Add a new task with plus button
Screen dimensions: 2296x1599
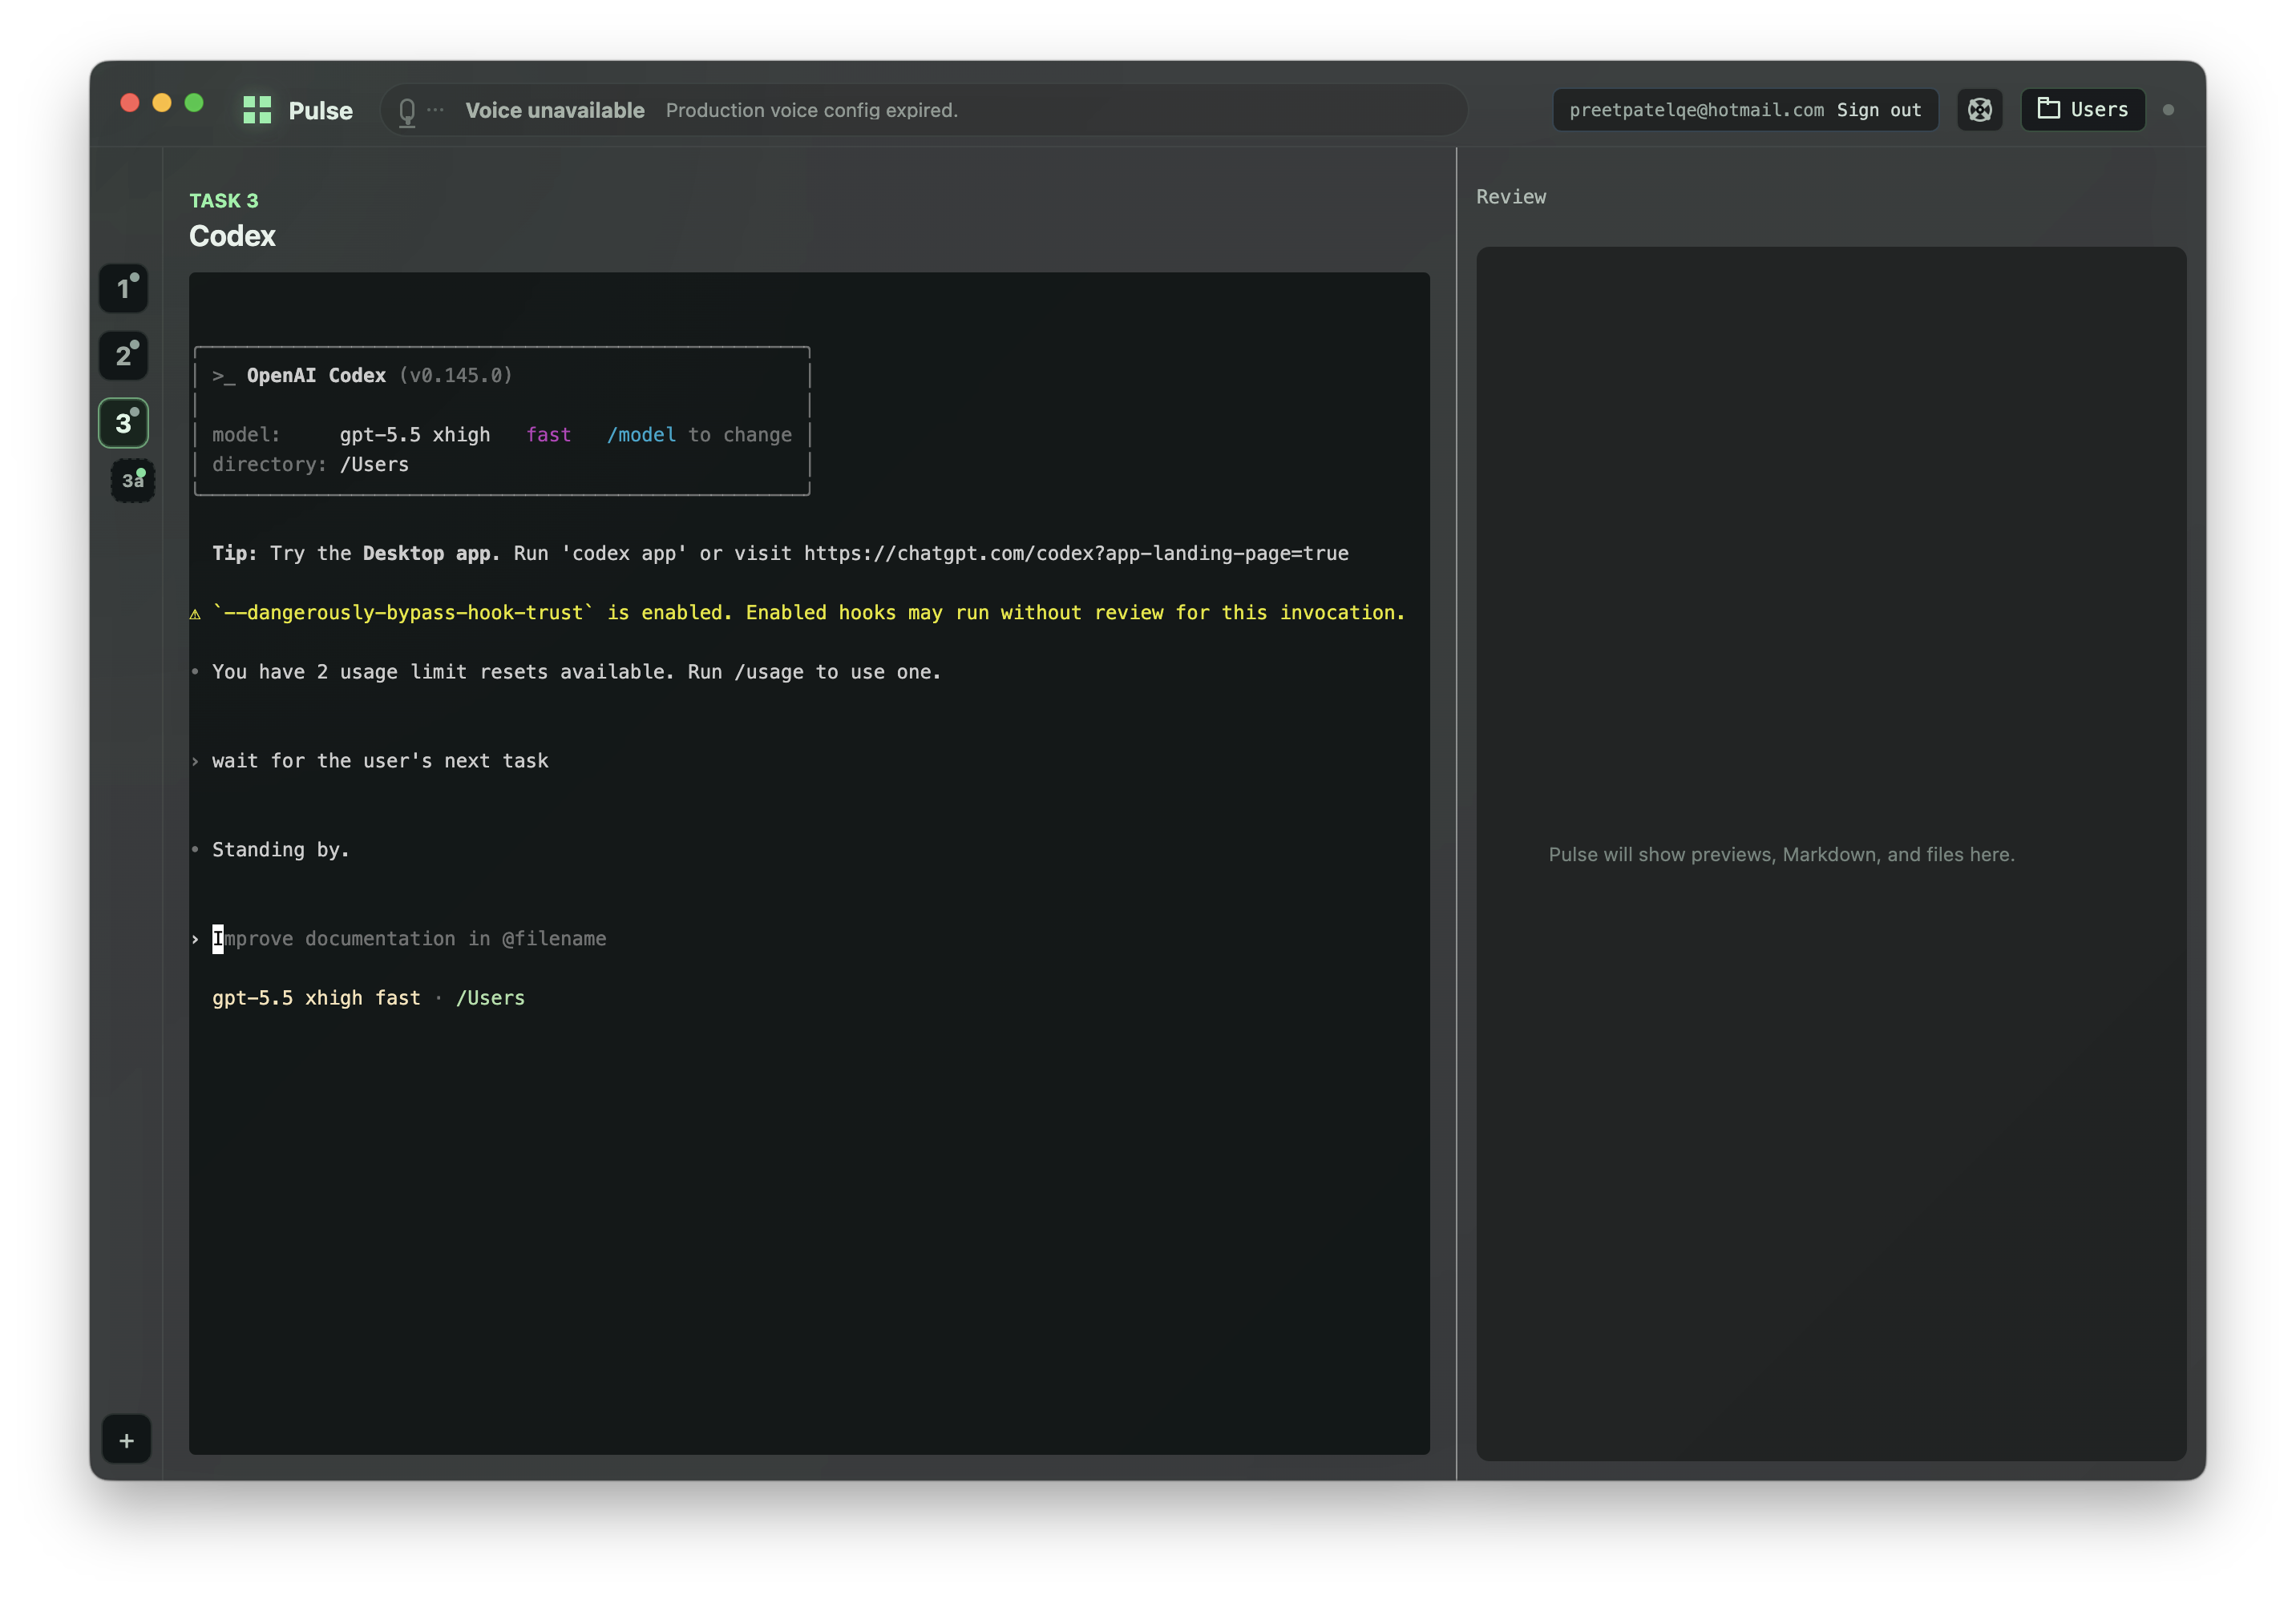[127, 1440]
